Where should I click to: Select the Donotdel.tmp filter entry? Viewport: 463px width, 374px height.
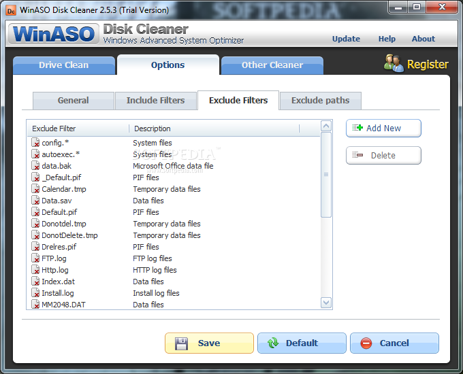174,224
